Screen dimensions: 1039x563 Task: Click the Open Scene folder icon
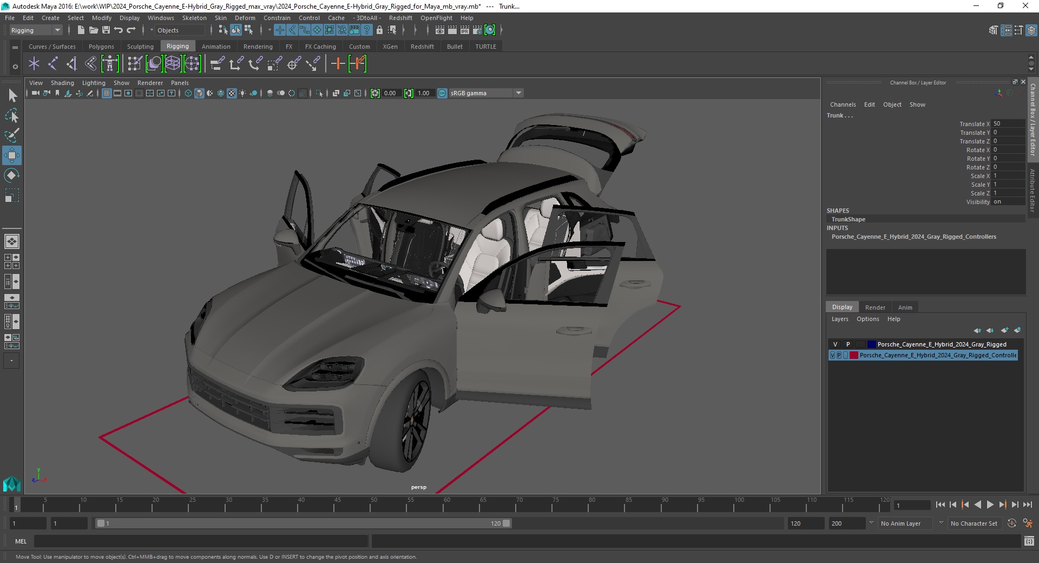tap(93, 30)
